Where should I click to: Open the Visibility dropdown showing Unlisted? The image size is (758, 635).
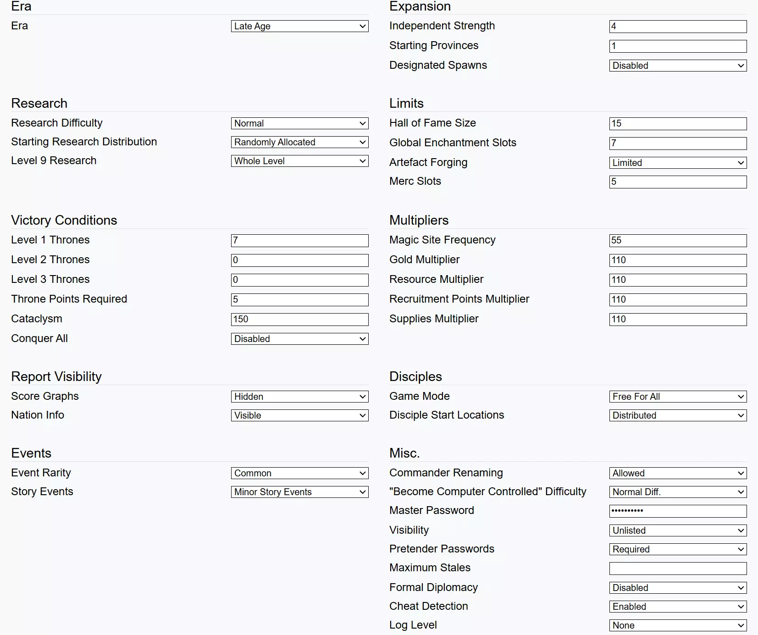[x=678, y=530]
